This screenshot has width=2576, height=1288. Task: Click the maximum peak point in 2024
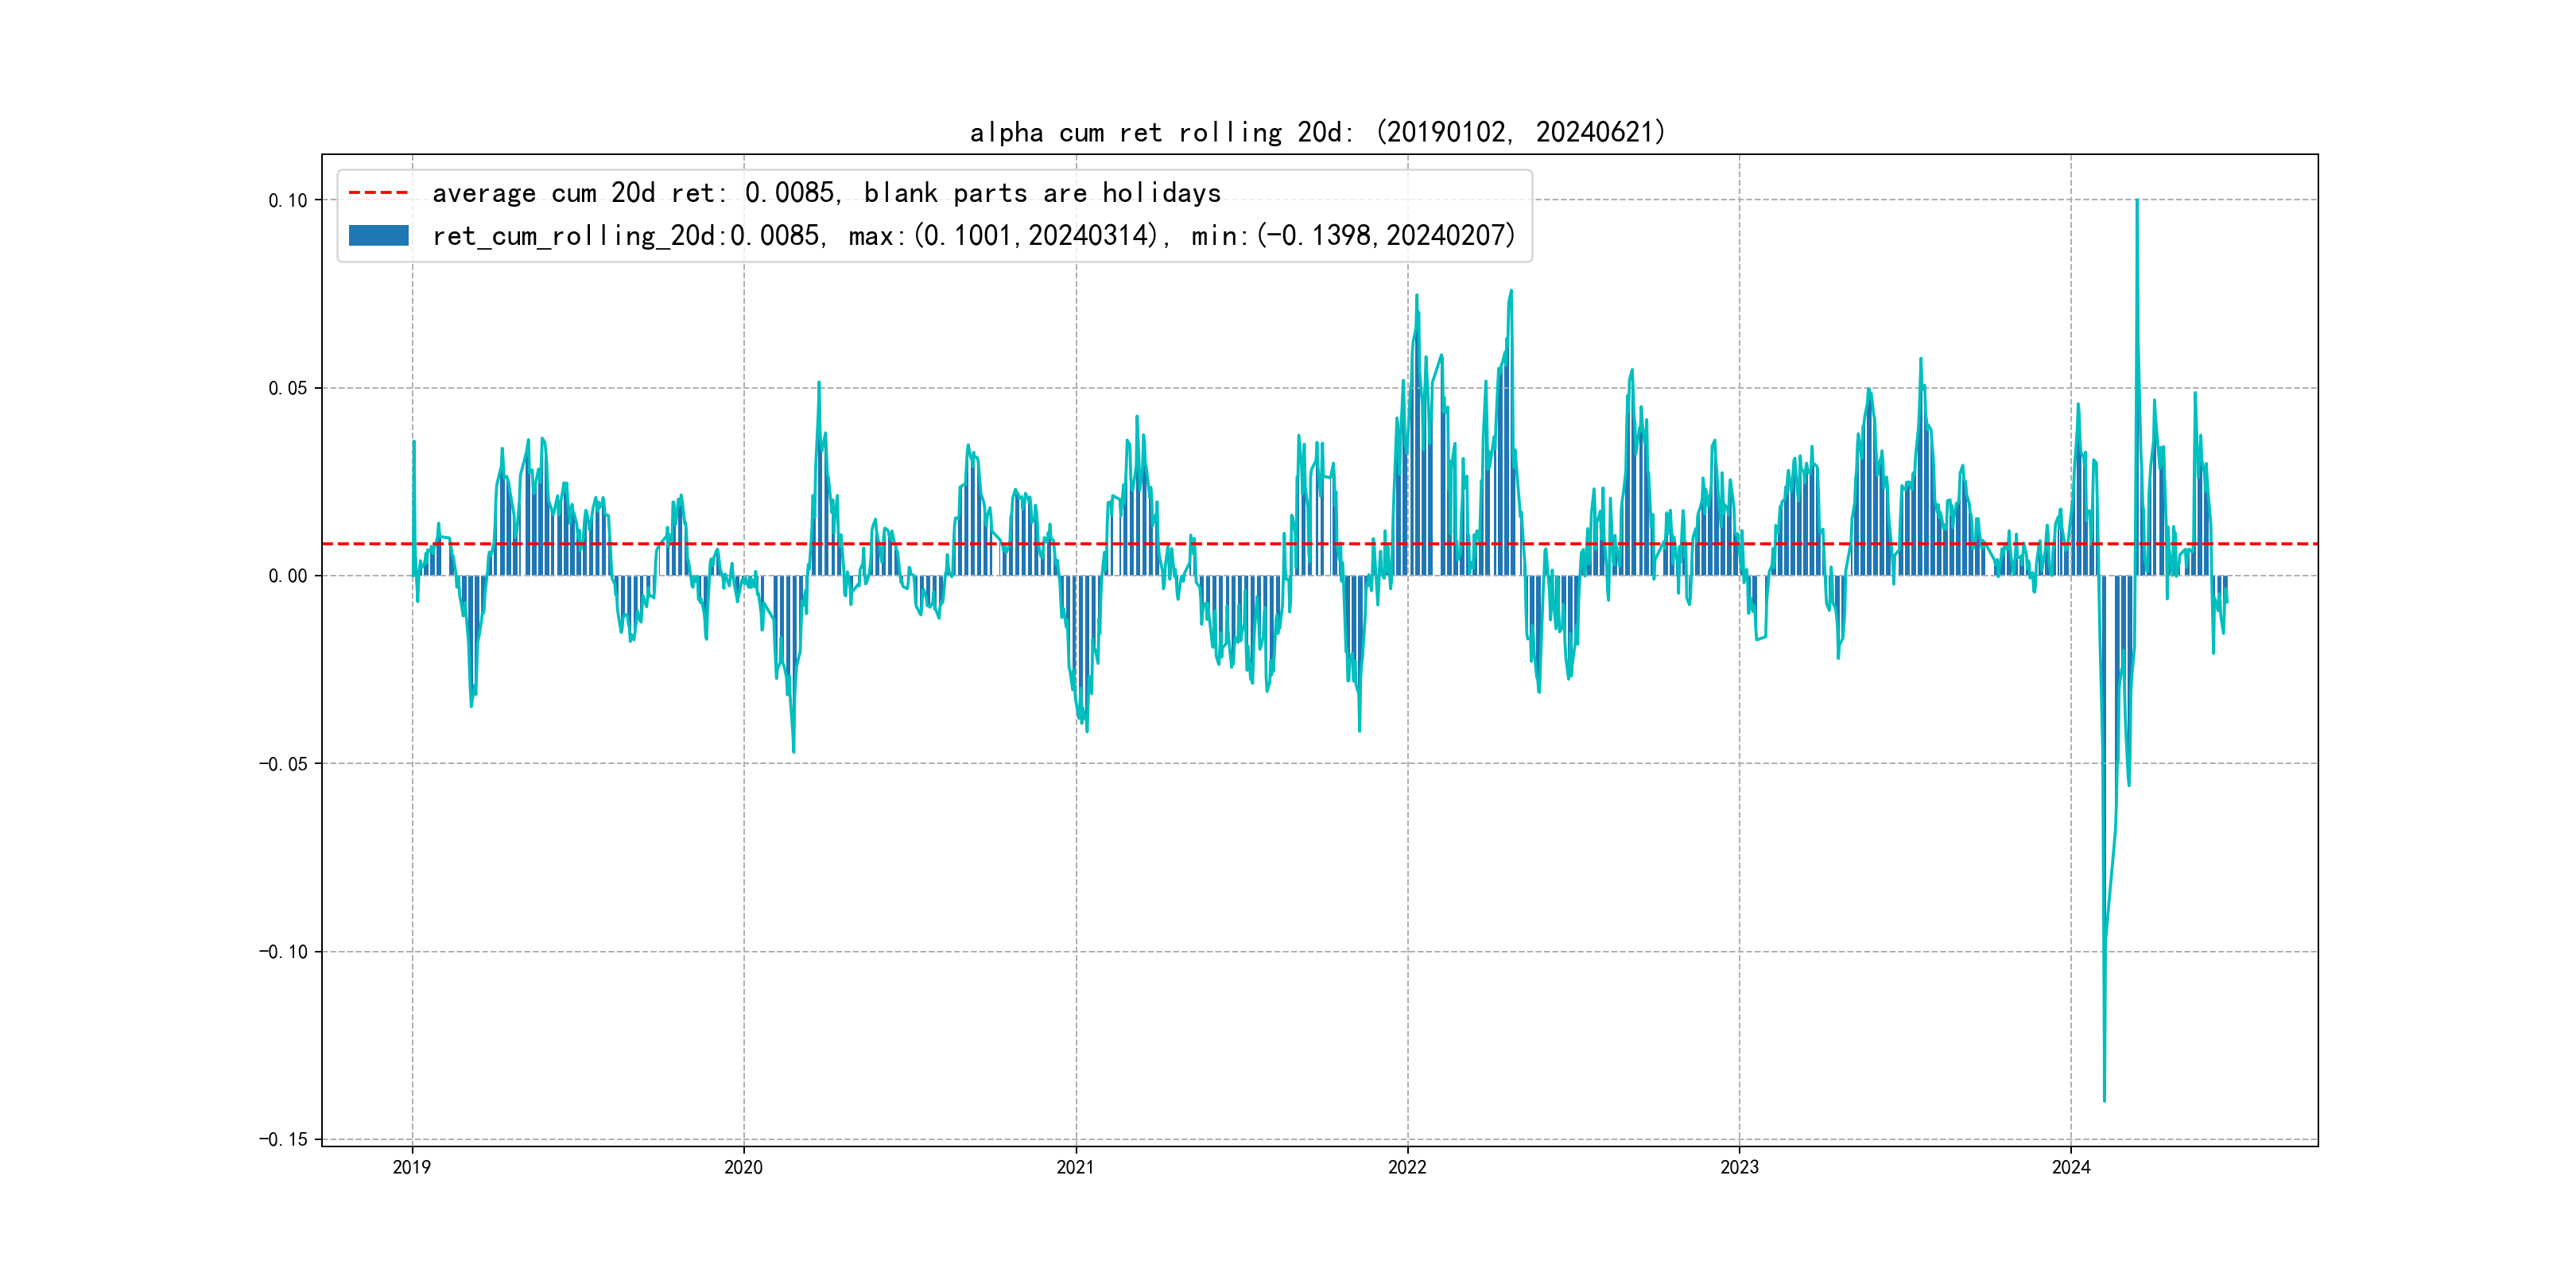2137,201
